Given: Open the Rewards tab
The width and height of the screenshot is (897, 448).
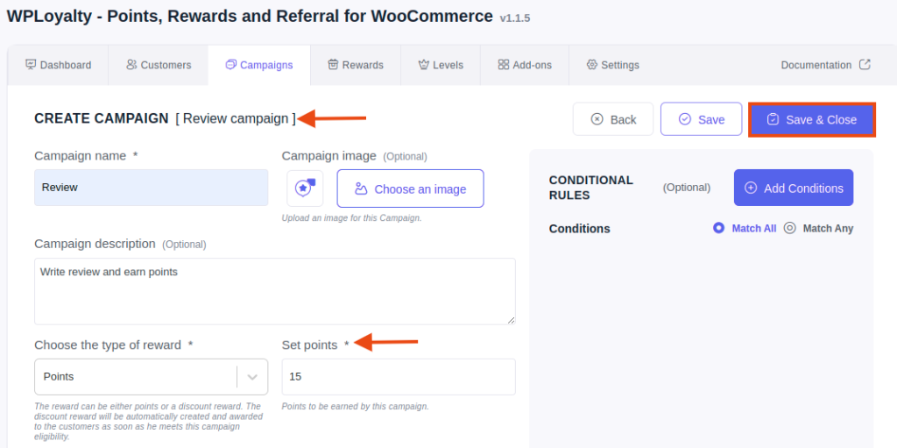Looking at the screenshot, I should [356, 65].
